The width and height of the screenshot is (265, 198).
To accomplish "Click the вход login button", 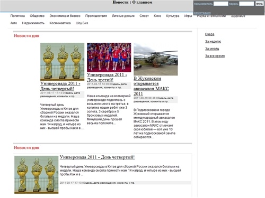I will (x=259, y=4).
